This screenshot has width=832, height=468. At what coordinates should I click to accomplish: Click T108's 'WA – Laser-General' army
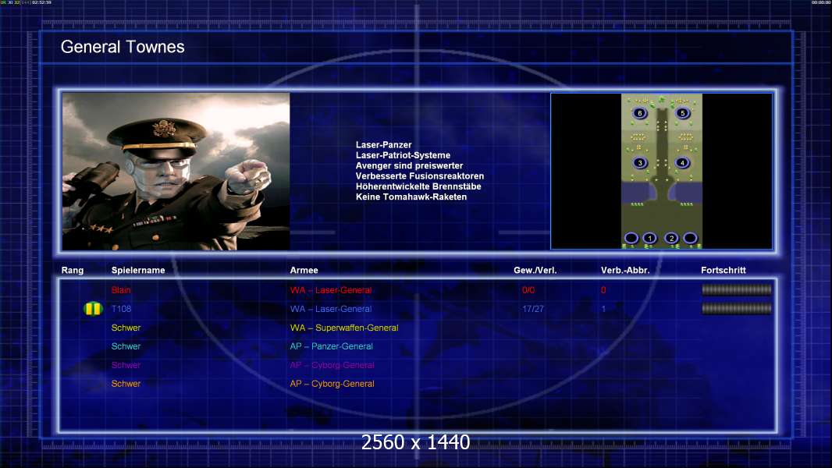(331, 309)
